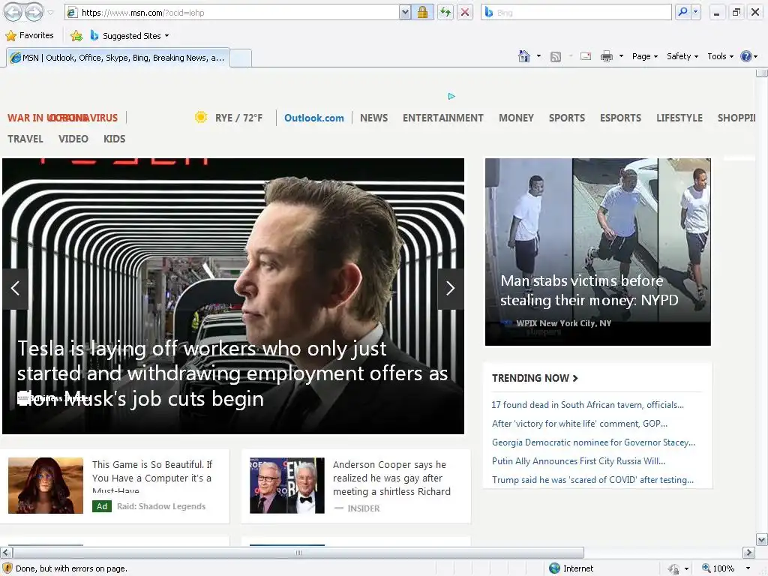
Task: Show next slide in Tesla carousel
Action: (x=450, y=289)
